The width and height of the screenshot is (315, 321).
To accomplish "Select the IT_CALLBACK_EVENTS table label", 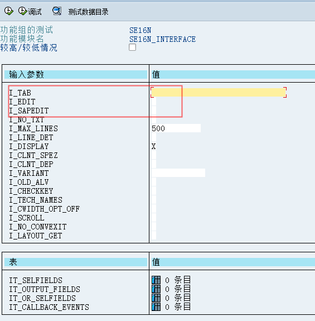I will point(49,307).
